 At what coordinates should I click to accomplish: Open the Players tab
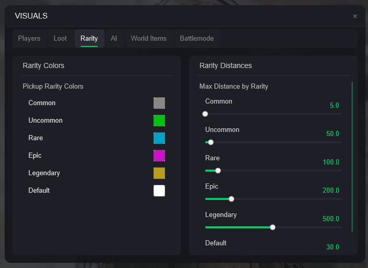(x=29, y=39)
